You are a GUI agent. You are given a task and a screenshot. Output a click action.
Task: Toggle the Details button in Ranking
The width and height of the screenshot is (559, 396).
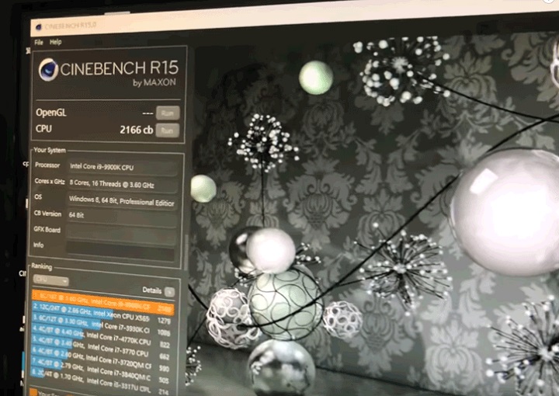pyautogui.click(x=170, y=292)
